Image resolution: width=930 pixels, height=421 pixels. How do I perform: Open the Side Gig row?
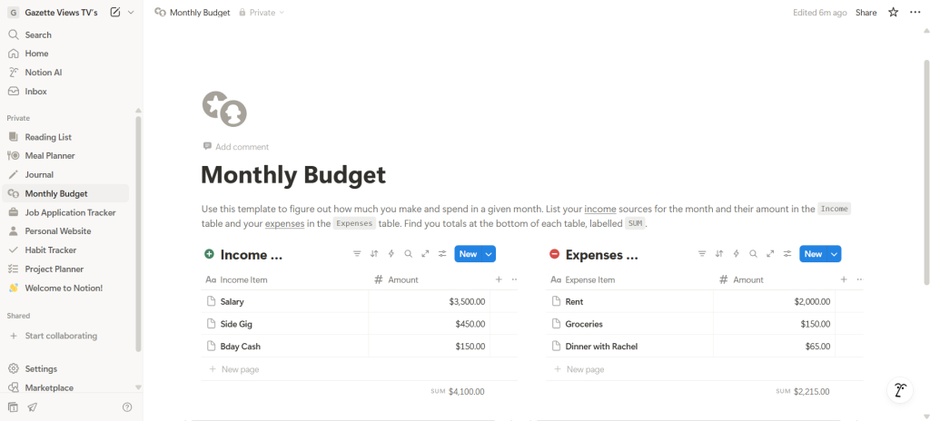click(236, 324)
